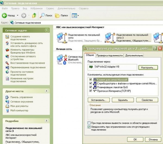163x144 pixels.
Task: Go up one folder level icon
Action: point(34,15)
